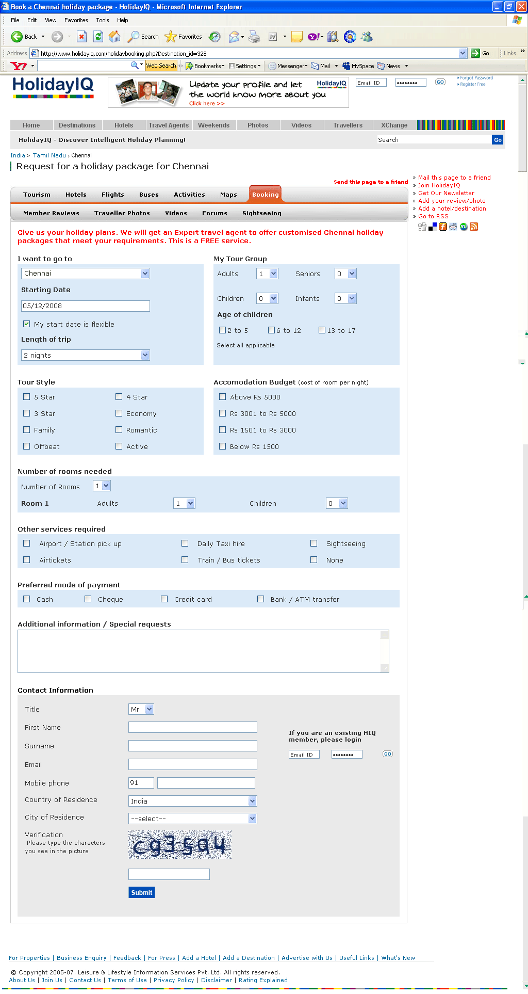
Task: Check the '13 to 17' children age box
Action: 322,330
